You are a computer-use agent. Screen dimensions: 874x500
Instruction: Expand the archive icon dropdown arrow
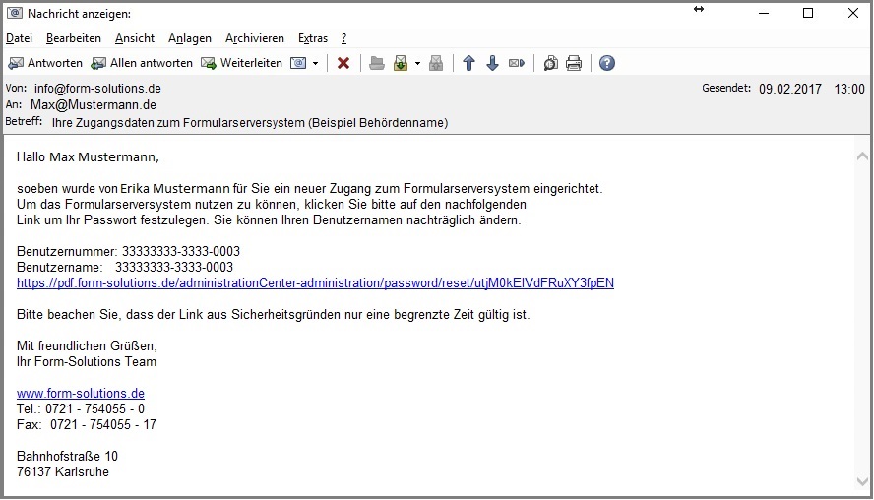click(417, 64)
